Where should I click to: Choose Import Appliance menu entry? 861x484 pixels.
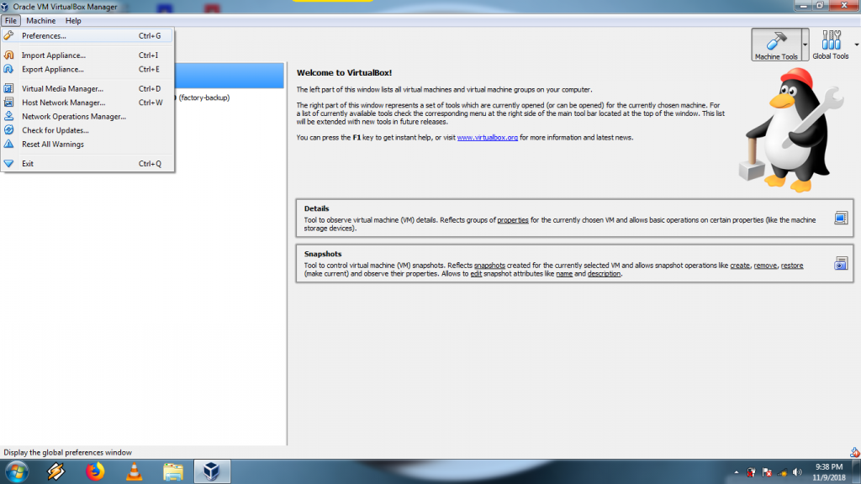pyautogui.click(x=87, y=55)
